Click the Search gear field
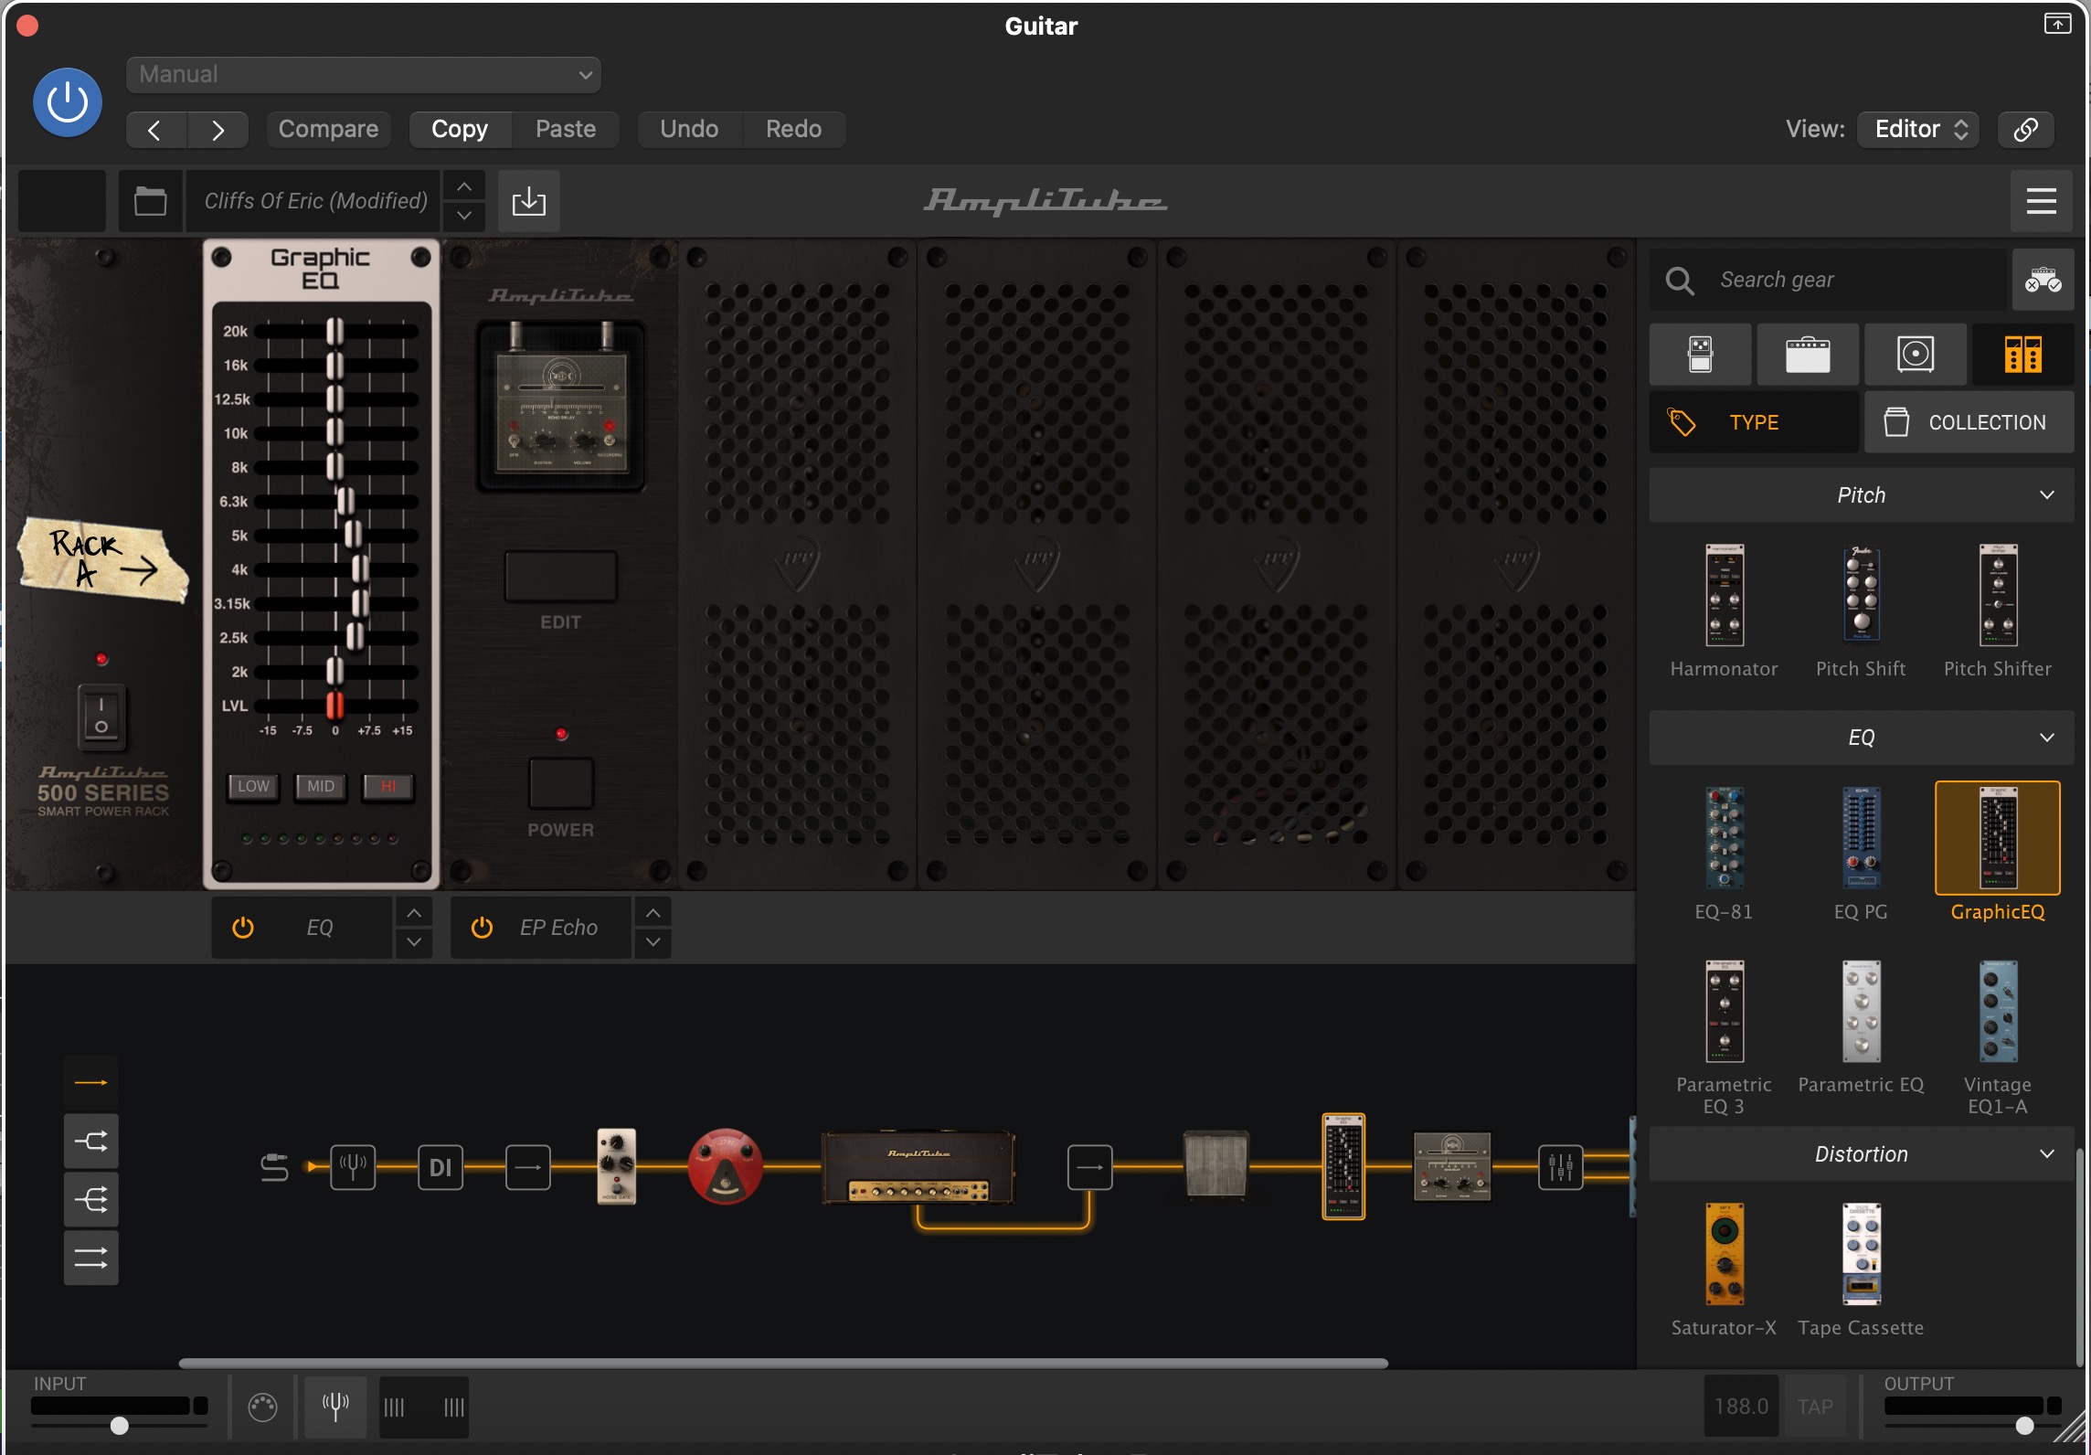 (1828, 280)
